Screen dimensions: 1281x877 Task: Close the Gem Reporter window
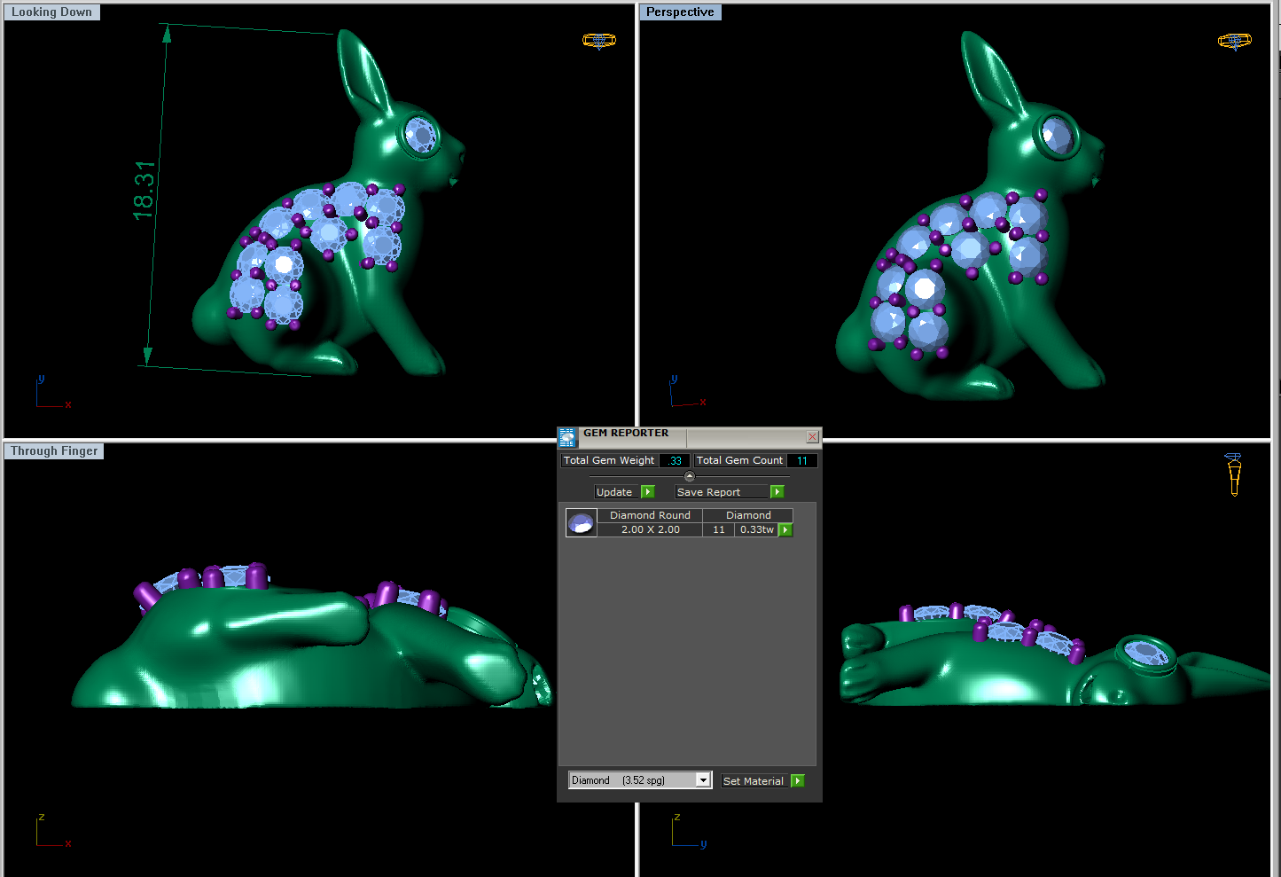point(812,437)
